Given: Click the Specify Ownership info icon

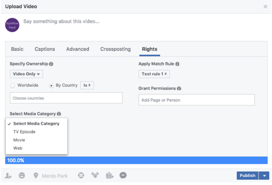Looking at the screenshot, I should click(51, 64).
